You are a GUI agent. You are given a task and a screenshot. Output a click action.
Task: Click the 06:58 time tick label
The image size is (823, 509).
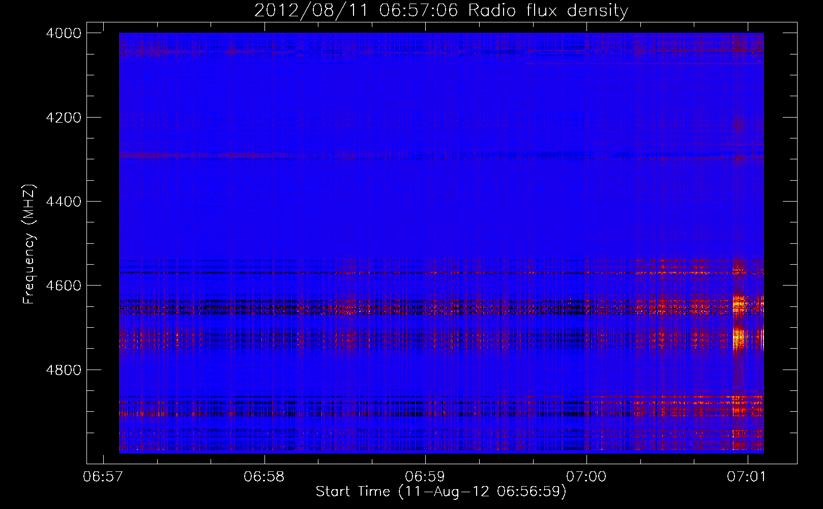264,477
